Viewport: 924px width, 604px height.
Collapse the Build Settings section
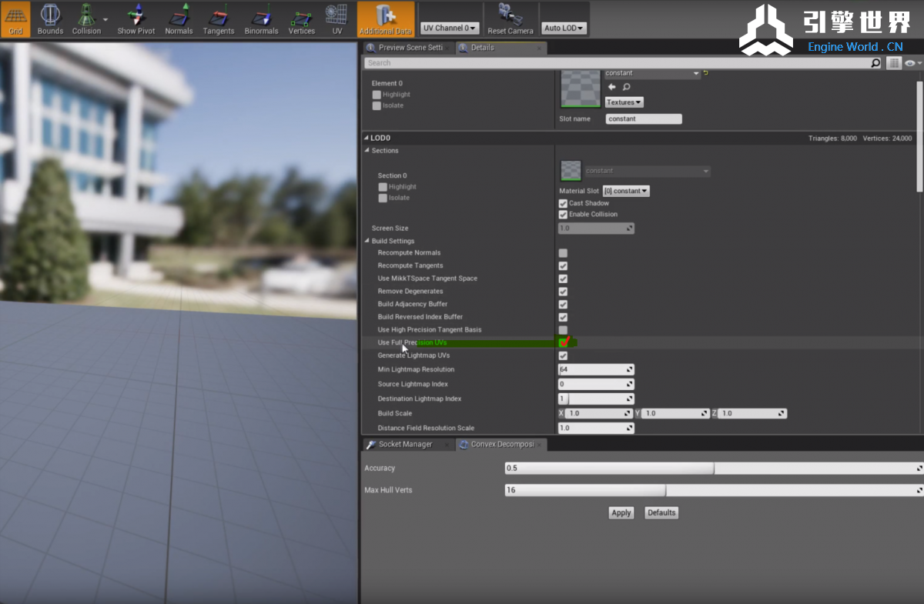[x=367, y=242]
